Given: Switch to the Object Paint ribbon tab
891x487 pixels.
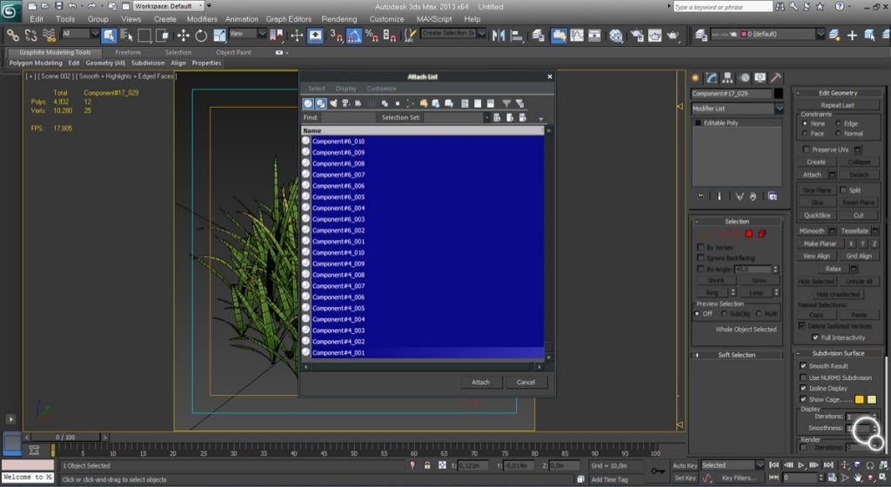Looking at the screenshot, I should [233, 52].
